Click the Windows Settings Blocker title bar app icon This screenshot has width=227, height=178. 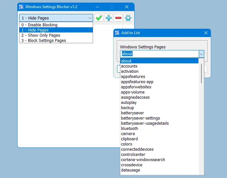coord(21,7)
